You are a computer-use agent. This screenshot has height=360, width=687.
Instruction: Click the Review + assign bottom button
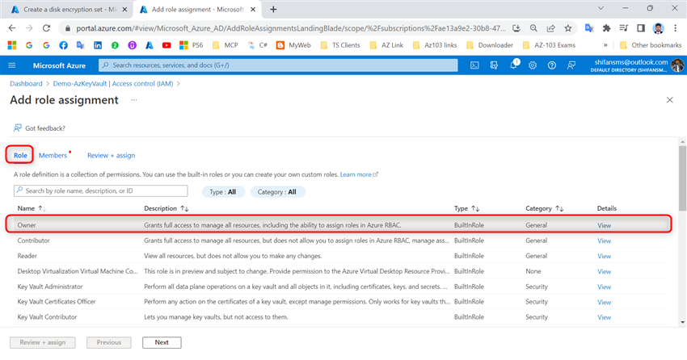tap(43, 342)
